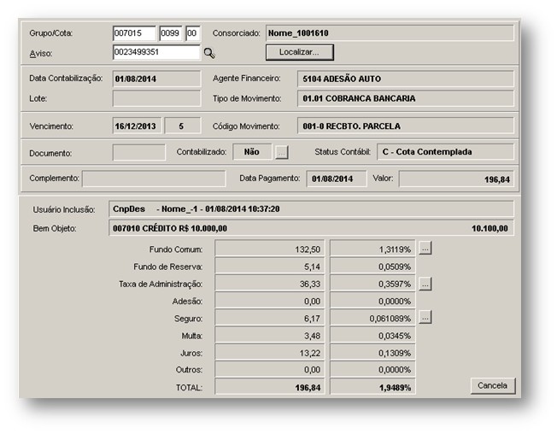The height and width of the screenshot is (434, 557).
Task: Select Bem Objeto 007010 CRÉDITO R$ 10.000,00
Action: [x=311, y=228]
